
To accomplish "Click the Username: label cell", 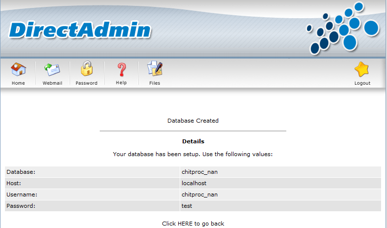I will 92,195.
